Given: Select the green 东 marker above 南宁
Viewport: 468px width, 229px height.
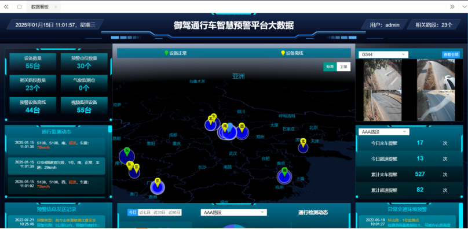Looking at the screenshot, I should point(126,152).
